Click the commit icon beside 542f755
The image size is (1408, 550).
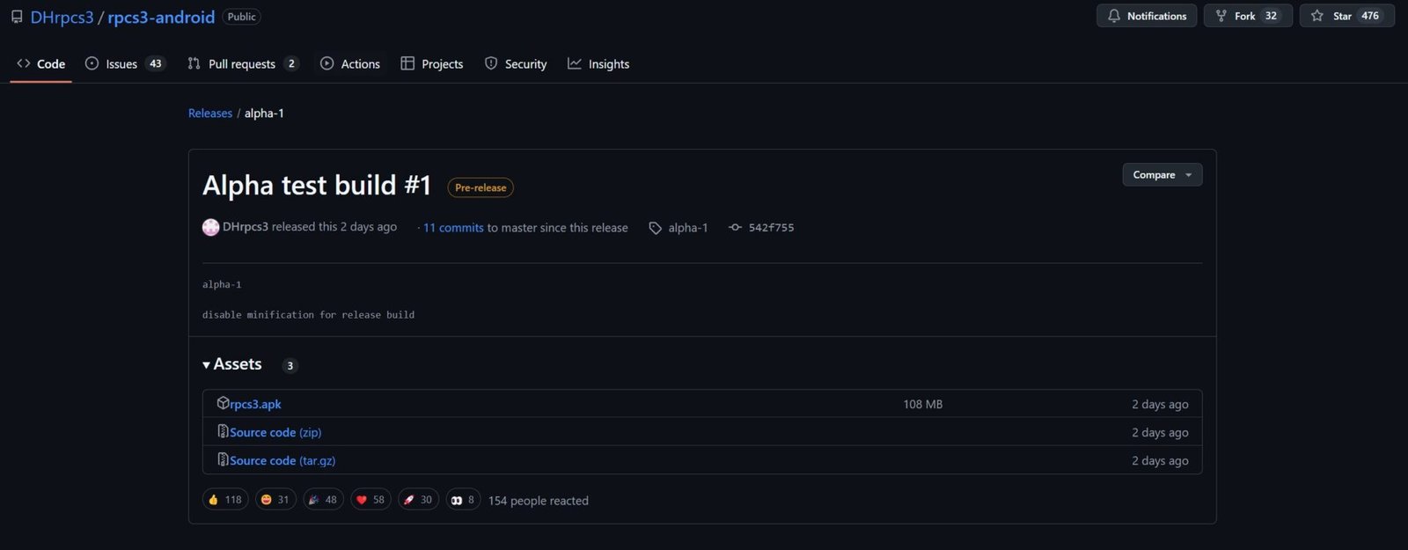(736, 227)
